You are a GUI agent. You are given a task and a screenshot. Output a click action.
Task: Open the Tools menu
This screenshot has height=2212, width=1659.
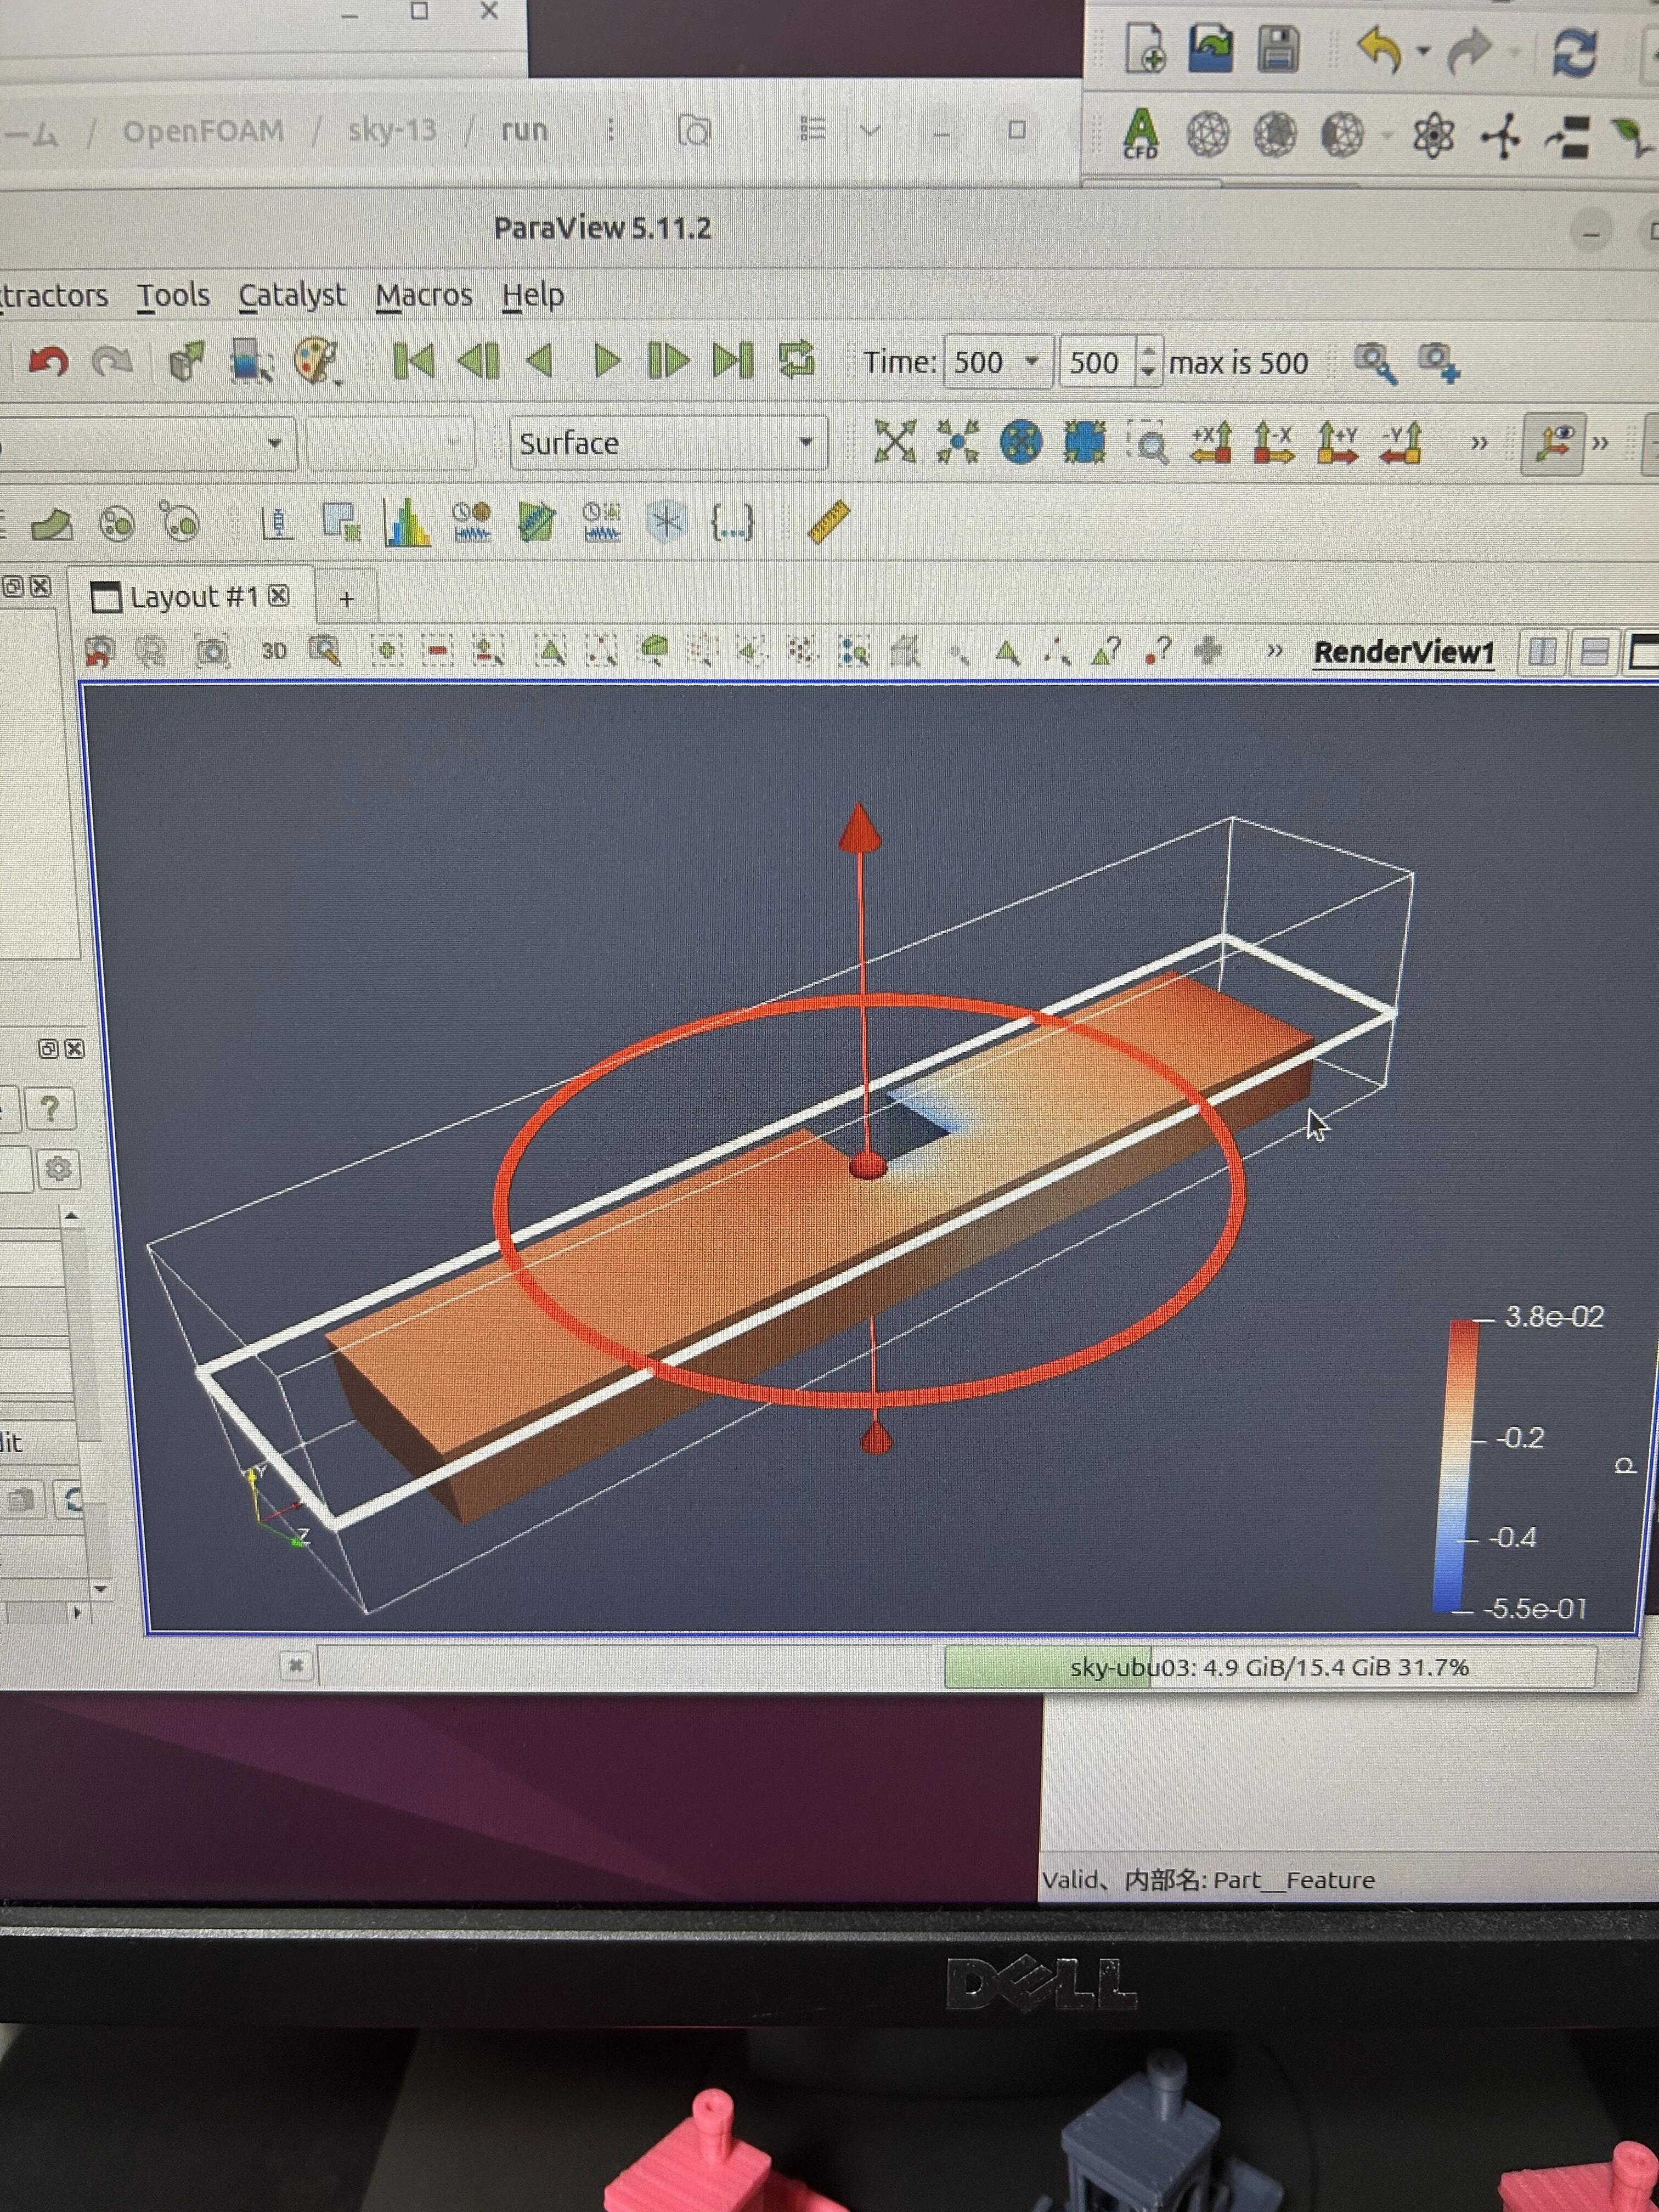coord(173,296)
